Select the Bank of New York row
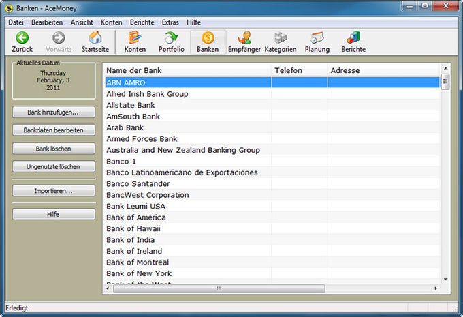 point(272,274)
